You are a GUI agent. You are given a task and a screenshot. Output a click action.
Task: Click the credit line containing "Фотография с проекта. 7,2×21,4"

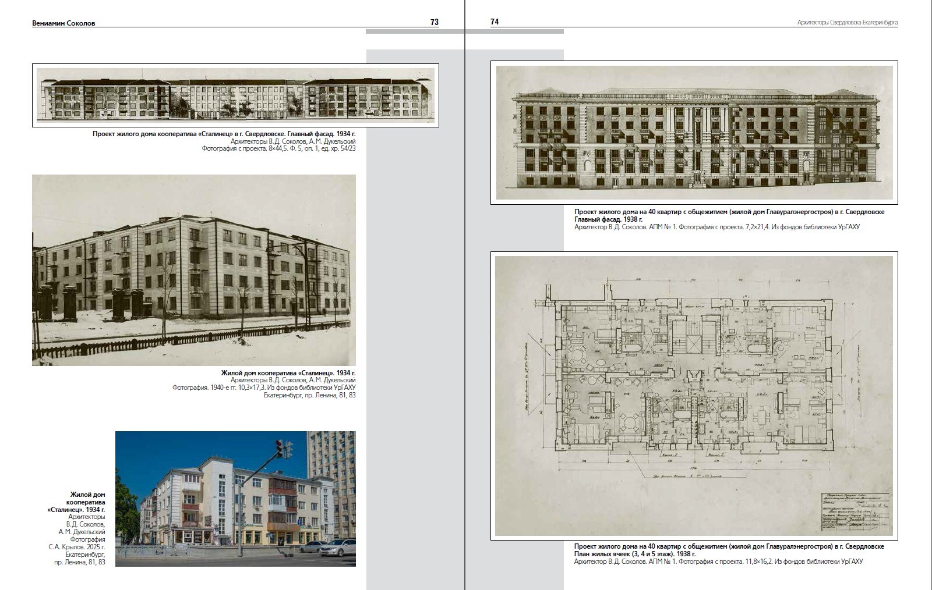[x=717, y=227]
